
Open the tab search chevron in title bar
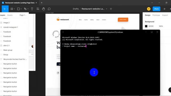pos(152,3)
